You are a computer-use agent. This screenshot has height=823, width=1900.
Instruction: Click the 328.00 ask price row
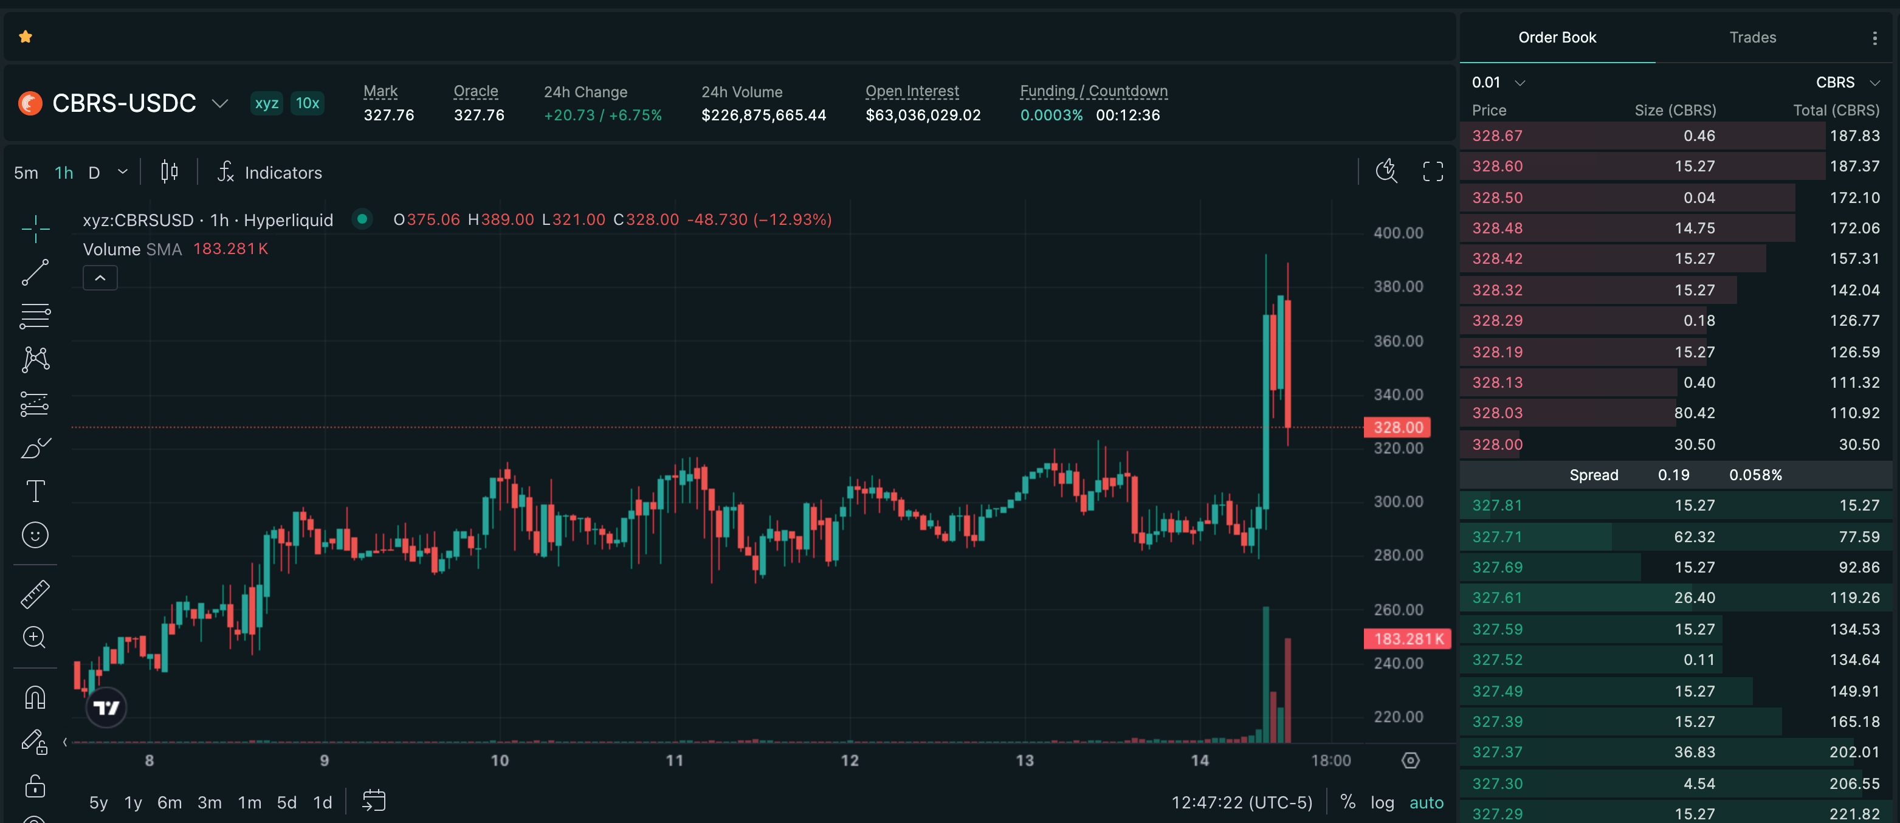click(1676, 444)
